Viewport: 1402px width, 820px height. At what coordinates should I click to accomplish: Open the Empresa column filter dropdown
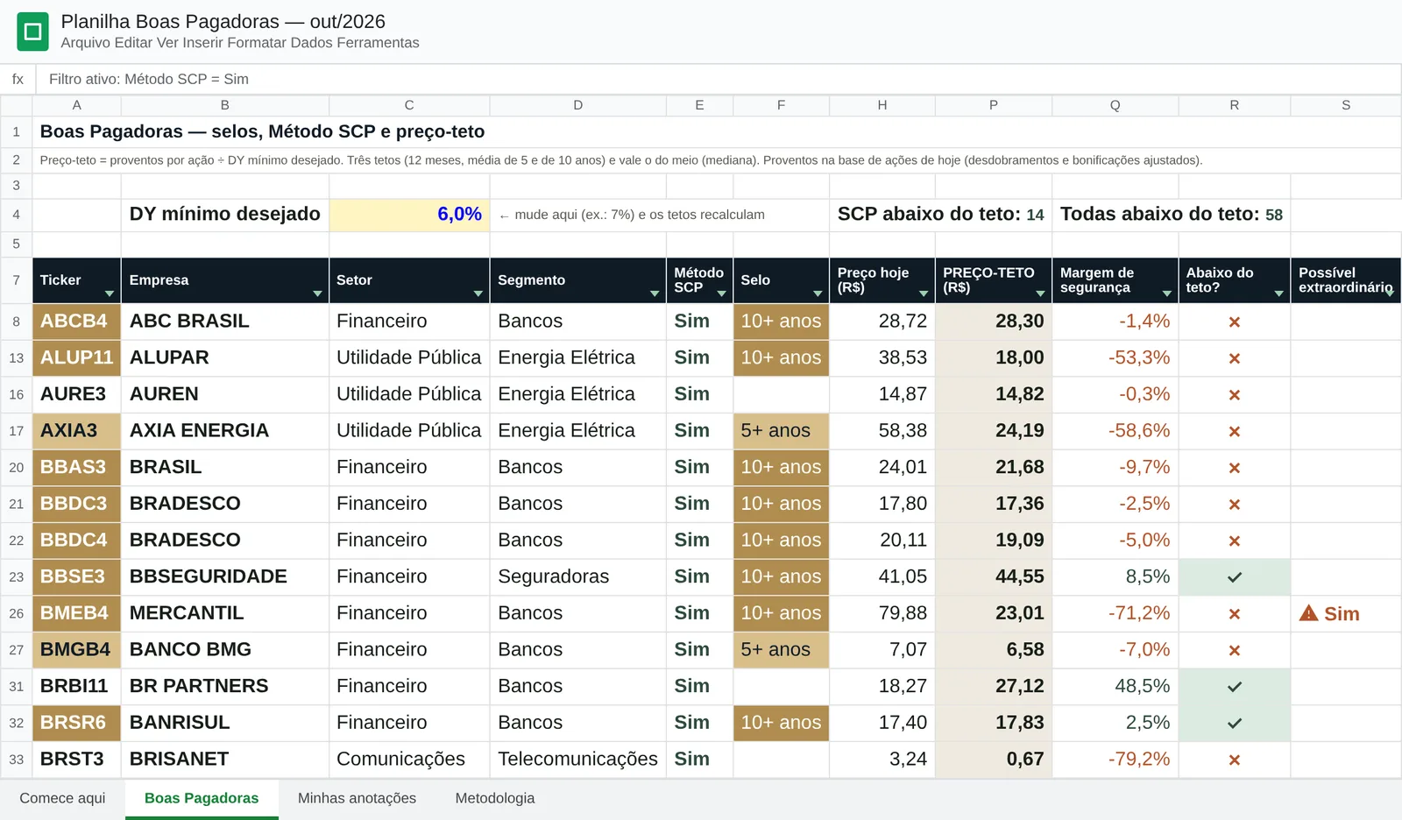coord(317,293)
